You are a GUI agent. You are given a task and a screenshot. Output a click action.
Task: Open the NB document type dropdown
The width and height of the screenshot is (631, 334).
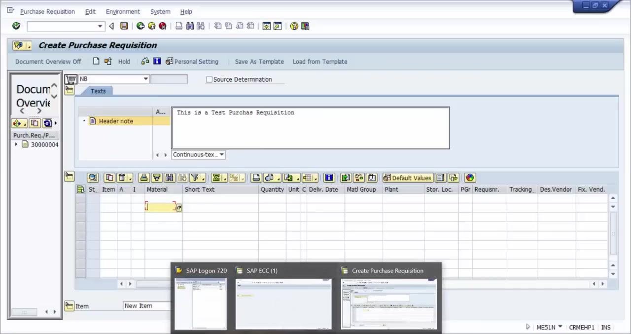click(x=145, y=79)
